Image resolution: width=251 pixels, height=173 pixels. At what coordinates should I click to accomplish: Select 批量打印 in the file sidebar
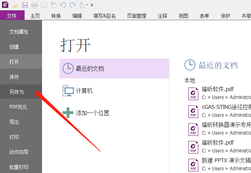(x=21, y=167)
